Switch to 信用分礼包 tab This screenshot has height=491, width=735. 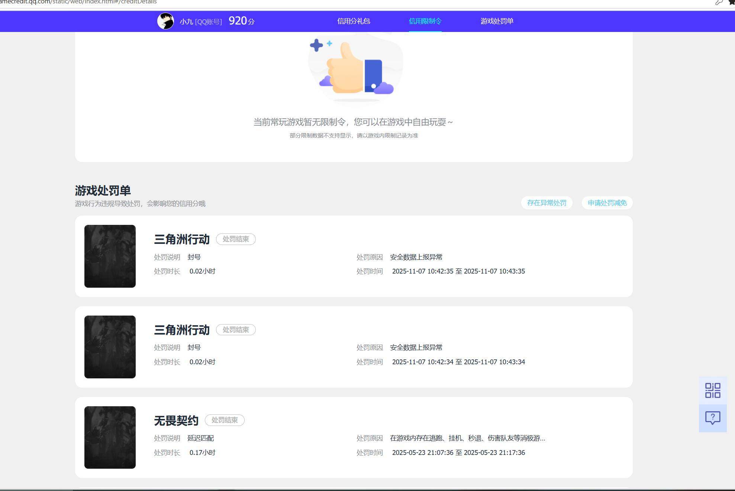pyautogui.click(x=354, y=21)
